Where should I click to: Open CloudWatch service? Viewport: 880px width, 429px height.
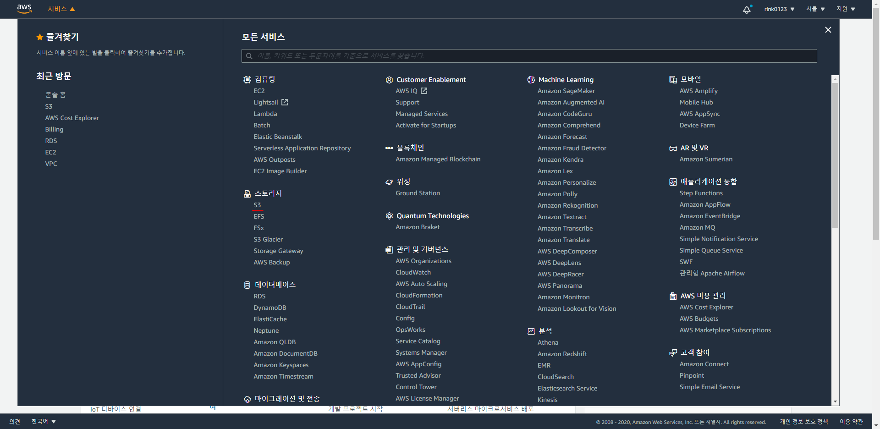click(x=413, y=272)
